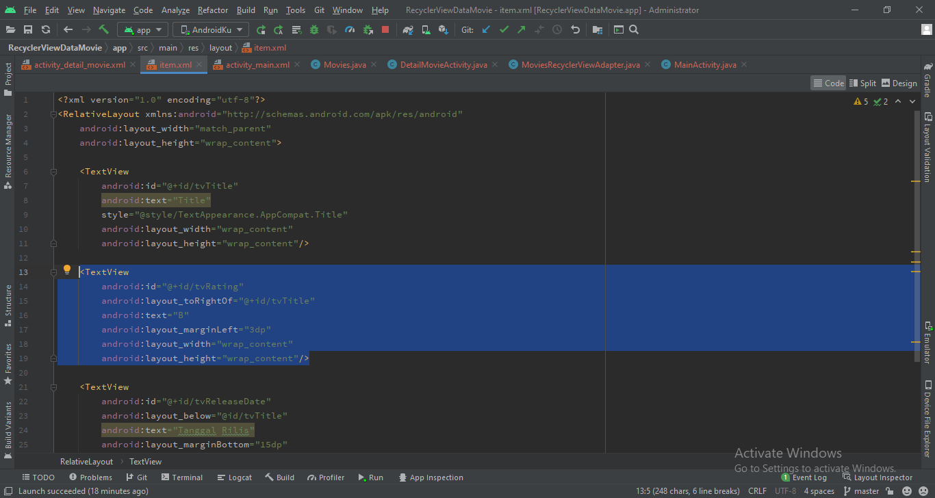
Task: Click the Search Everywhere magnifier icon
Action: pyautogui.click(x=634, y=29)
